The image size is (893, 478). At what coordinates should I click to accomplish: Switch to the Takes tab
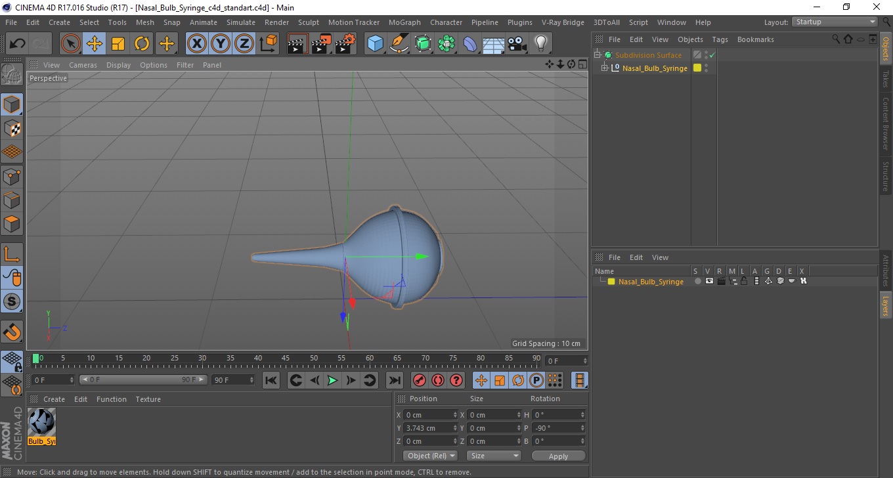pyautogui.click(x=886, y=79)
